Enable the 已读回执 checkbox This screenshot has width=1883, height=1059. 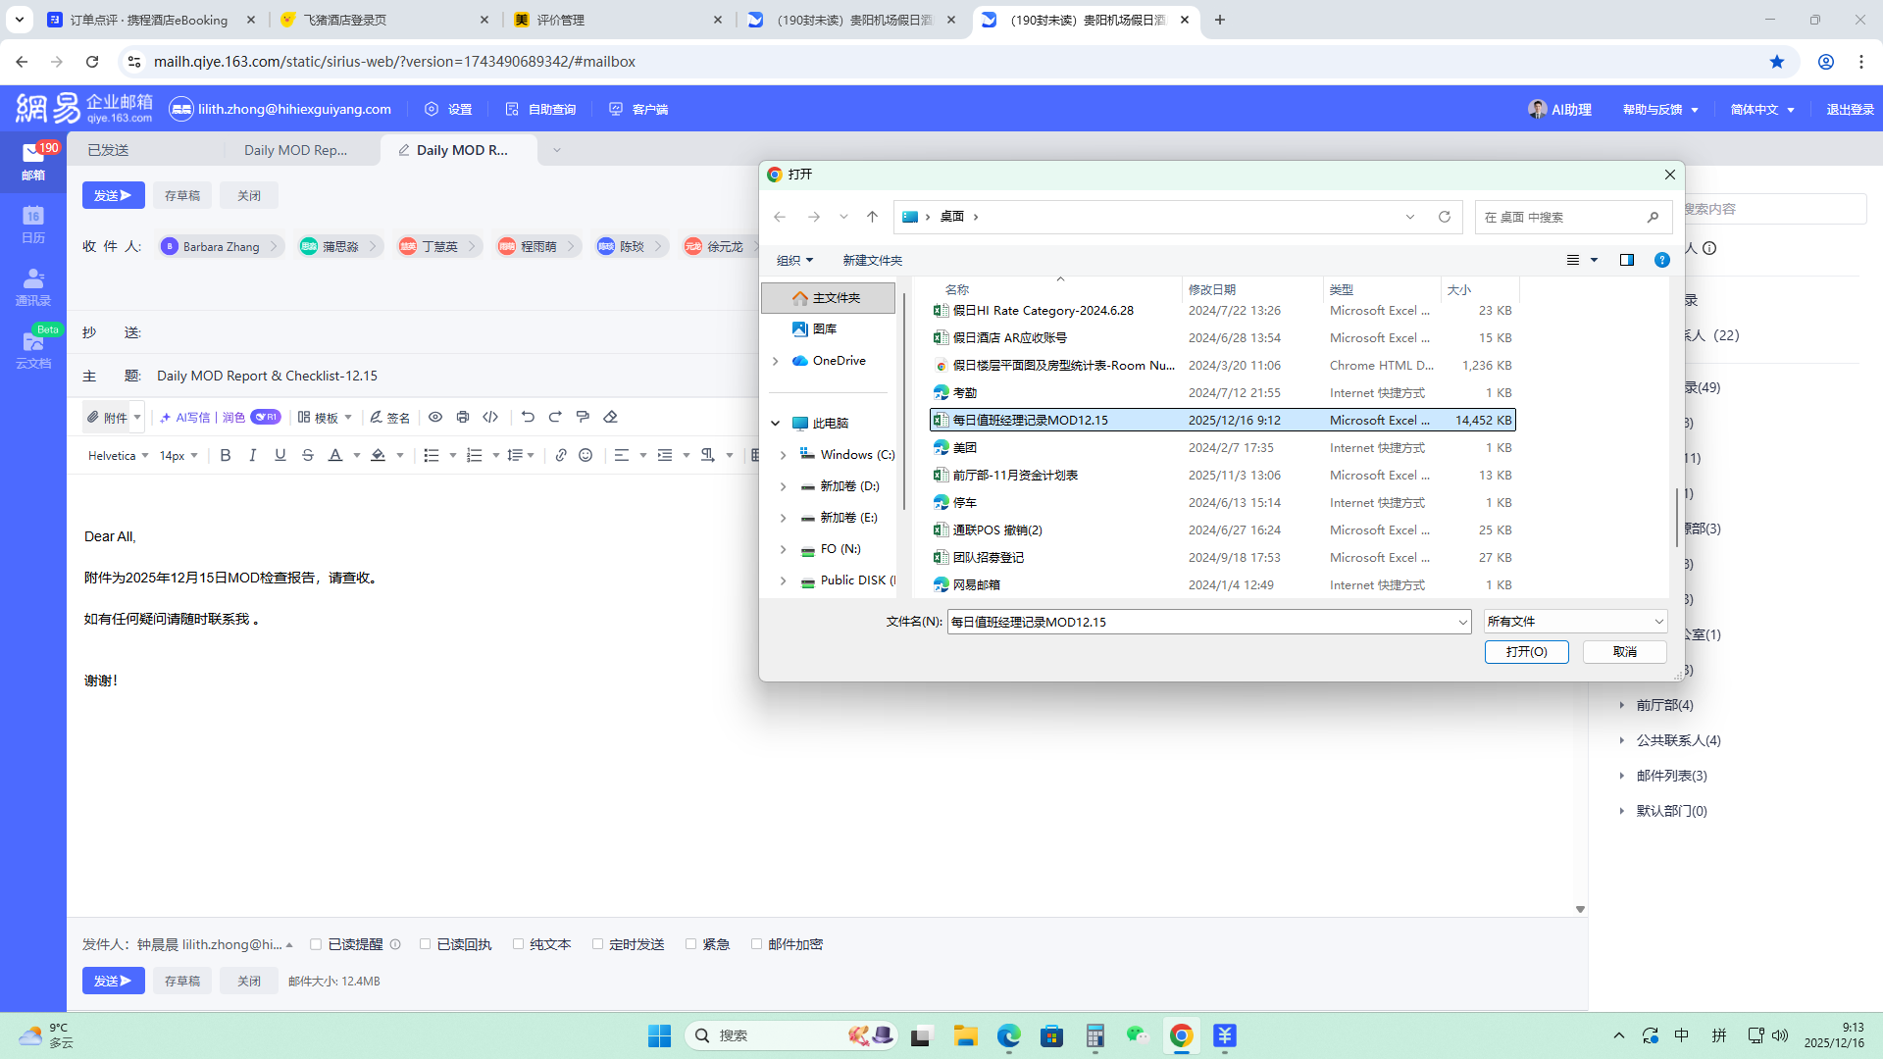(426, 944)
